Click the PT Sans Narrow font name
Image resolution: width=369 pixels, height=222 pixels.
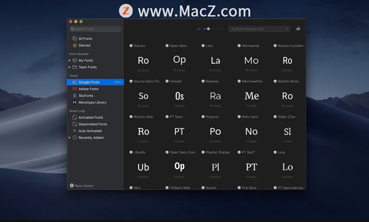[290, 188]
